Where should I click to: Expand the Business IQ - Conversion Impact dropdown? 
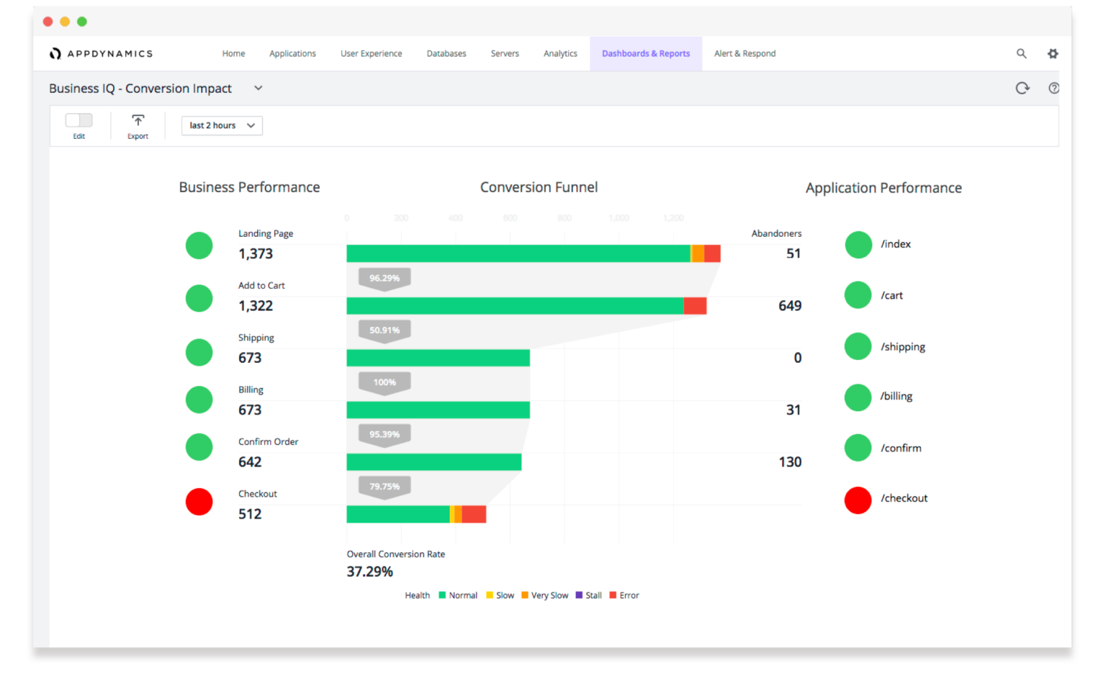click(258, 88)
